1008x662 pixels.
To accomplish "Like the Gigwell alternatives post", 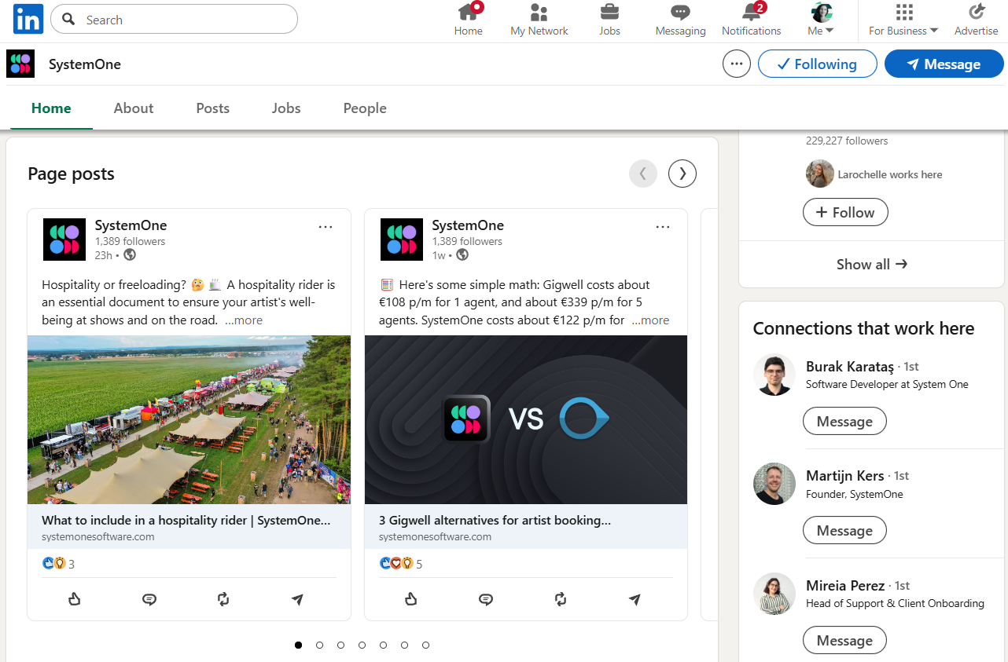I will click(411, 599).
